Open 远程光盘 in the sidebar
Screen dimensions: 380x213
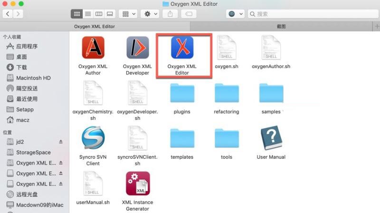coord(22,194)
